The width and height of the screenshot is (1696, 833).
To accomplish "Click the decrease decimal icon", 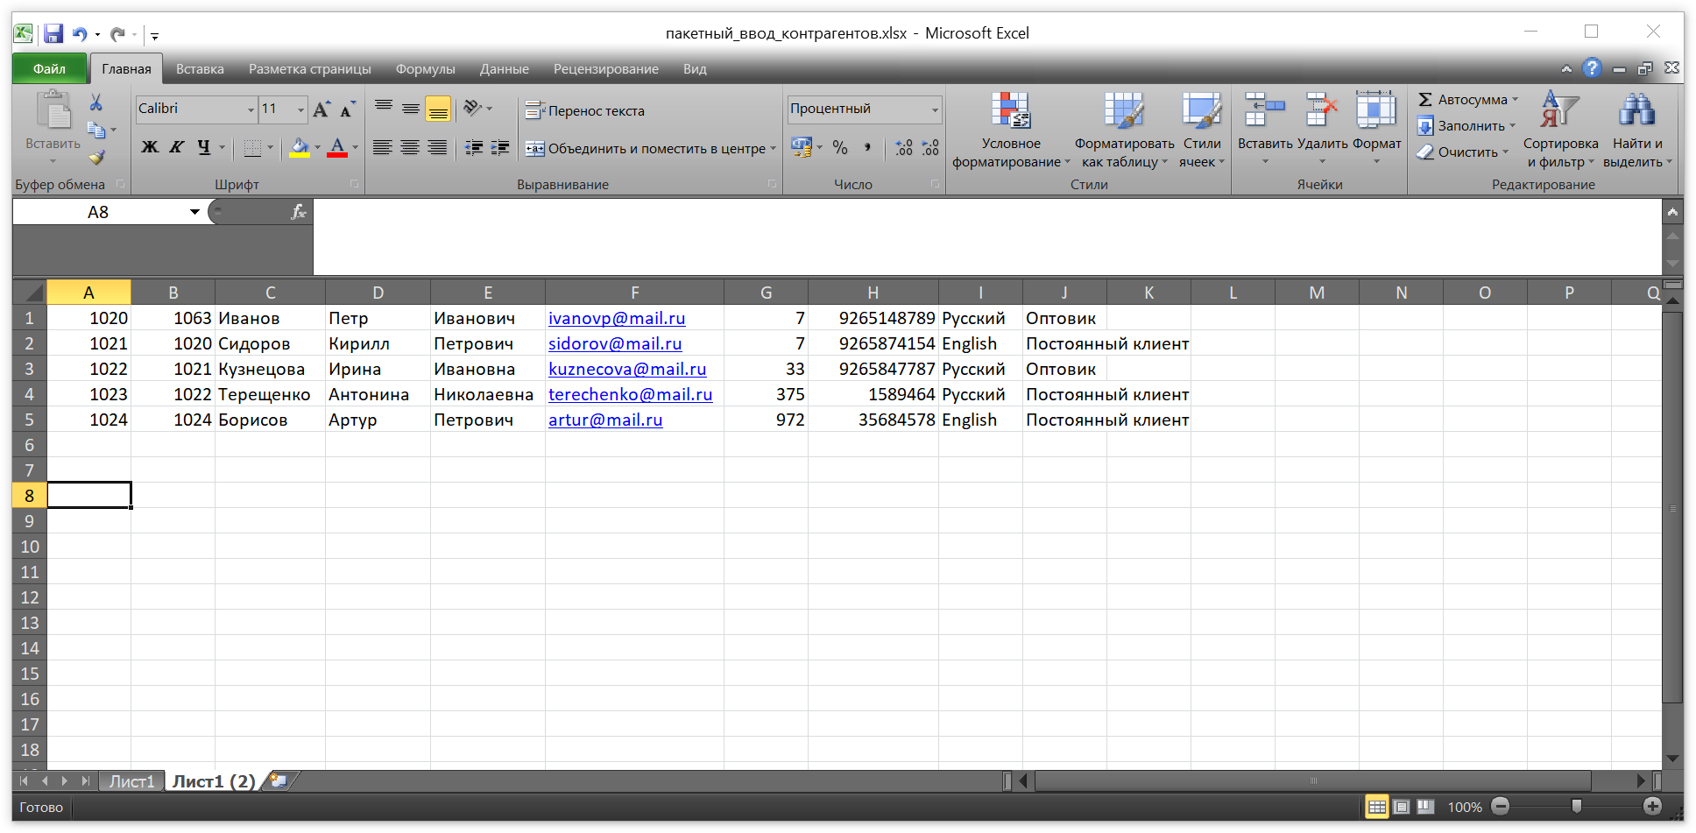I will coord(930,148).
